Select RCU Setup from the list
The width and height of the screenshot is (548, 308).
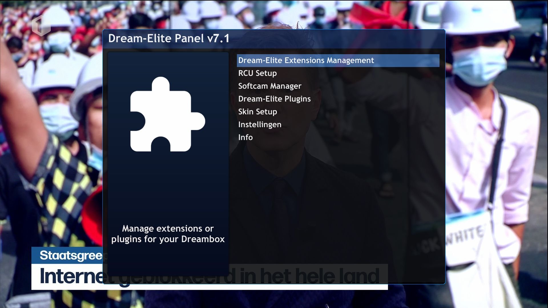257,73
